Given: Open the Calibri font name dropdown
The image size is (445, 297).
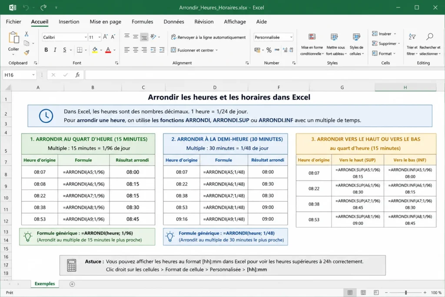Looking at the screenshot, I should click(x=86, y=37).
